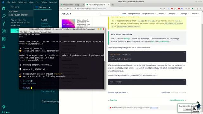Bookmark this page with the star icon
203x114 pixels.
click(x=164, y=9)
